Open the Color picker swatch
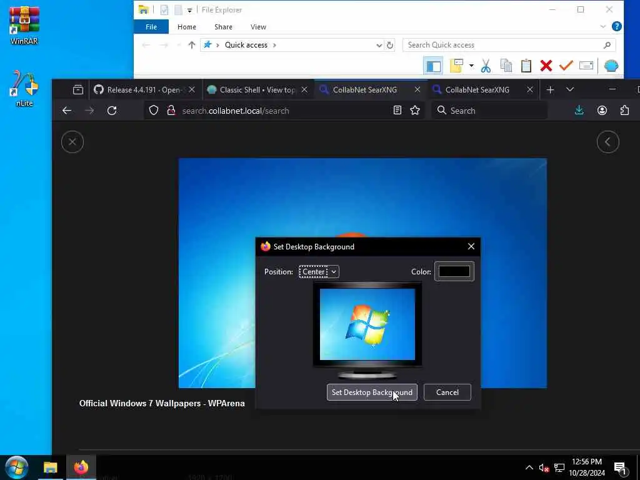Viewport: 640px width, 480px height. tap(454, 271)
